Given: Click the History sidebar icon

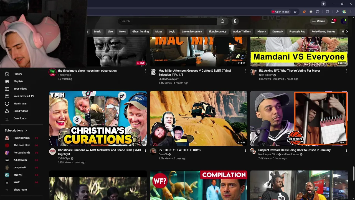Looking at the screenshot, I should [7, 74].
